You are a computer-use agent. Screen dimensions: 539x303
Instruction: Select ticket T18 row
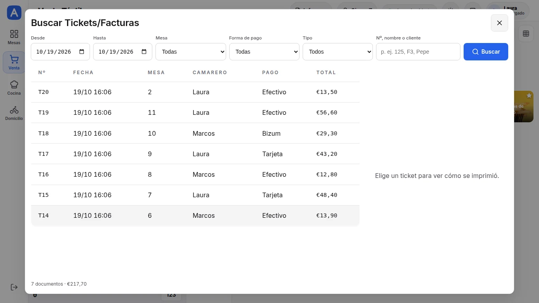coord(195,133)
